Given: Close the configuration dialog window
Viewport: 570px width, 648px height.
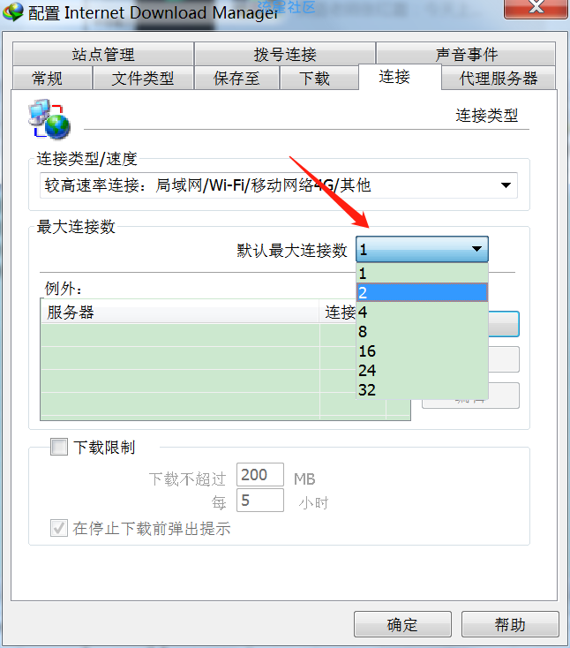Looking at the screenshot, I should (x=536, y=7).
